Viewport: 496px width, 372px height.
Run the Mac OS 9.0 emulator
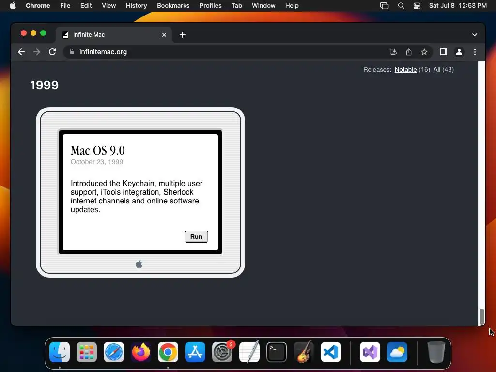coord(196,236)
